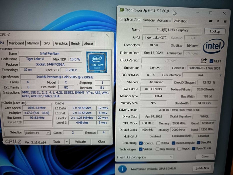Toggle the DirectCompute checkbox
The height and width of the screenshot is (175, 233).
point(173,143)
